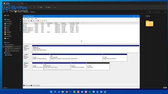Add a new tab in File Explorer

click(26, 3)
